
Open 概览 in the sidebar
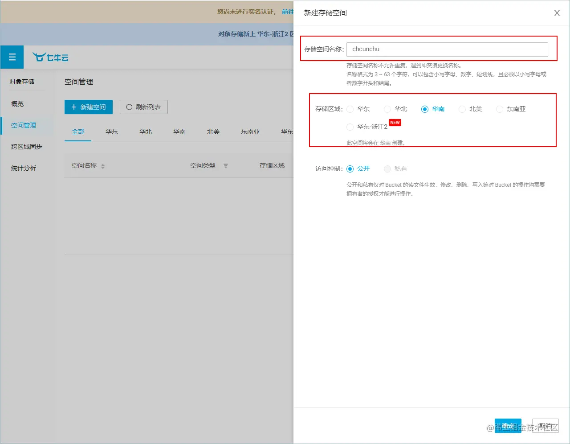click(x=17, y=104)
